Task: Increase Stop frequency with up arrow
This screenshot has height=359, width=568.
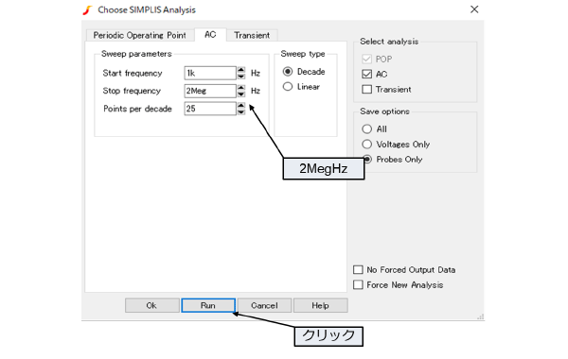Action: (241, 88)
